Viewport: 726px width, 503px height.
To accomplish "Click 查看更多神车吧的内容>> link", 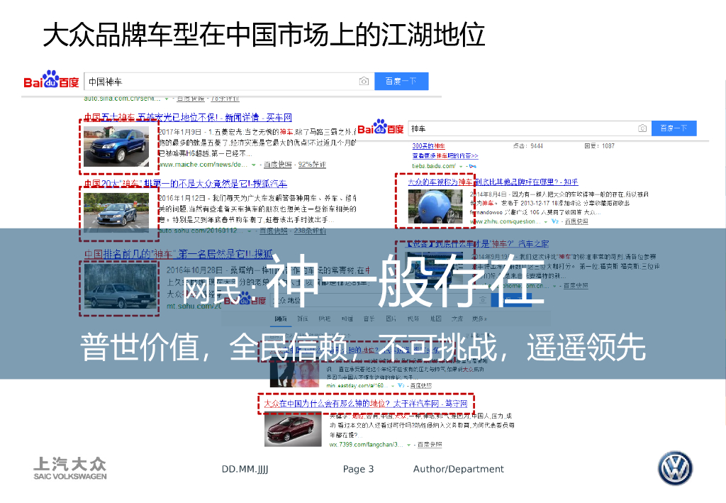I will pos(445,156).
